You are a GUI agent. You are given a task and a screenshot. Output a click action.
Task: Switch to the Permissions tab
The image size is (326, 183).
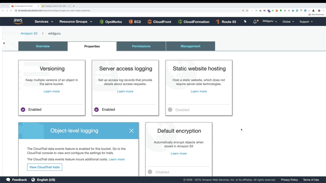point(141,46)
